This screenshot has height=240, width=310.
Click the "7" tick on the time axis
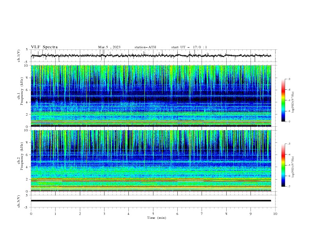(x=202, y=214)
